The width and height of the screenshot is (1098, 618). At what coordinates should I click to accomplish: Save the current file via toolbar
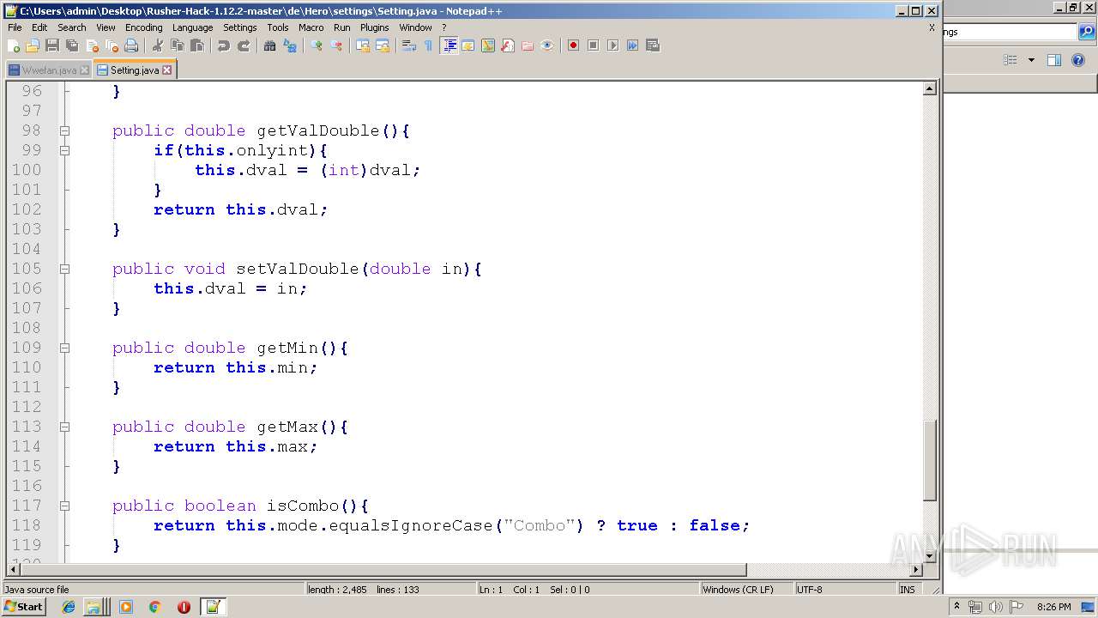tap(52, 45)
